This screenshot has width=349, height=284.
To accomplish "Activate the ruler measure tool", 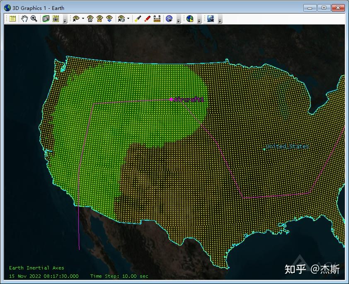I will (x=157, y=19).
